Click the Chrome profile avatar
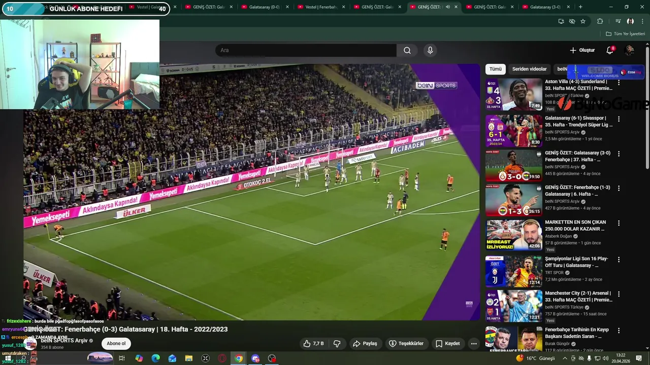Image resolution: width=650 pixels, height=365 pixels. [x=630, y=21]
